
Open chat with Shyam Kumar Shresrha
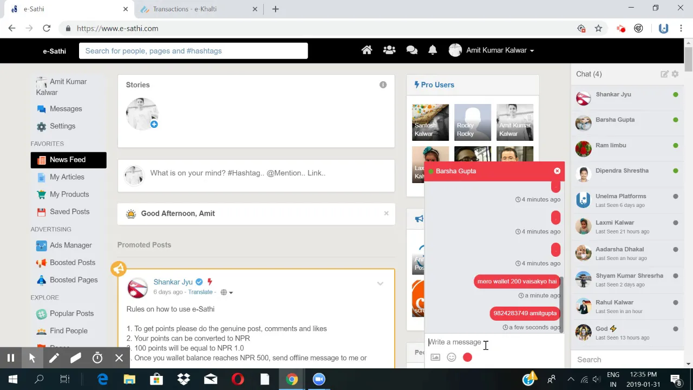[x=627, y=280]
